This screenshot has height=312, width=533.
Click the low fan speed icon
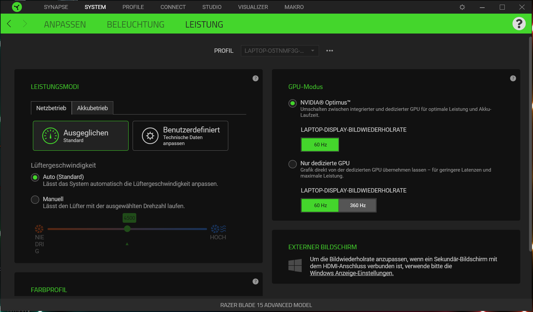click(x=39, y=229)
